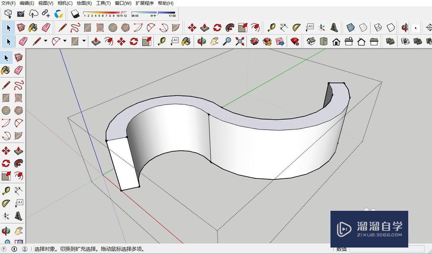The width and height of the screenshot is (432, 254).
Task: Open the 视图(V) menu
Action: click(x=46, y=3)
